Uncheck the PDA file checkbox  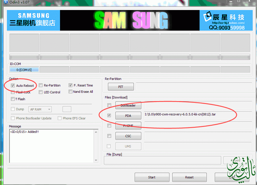tap(109, 115)
